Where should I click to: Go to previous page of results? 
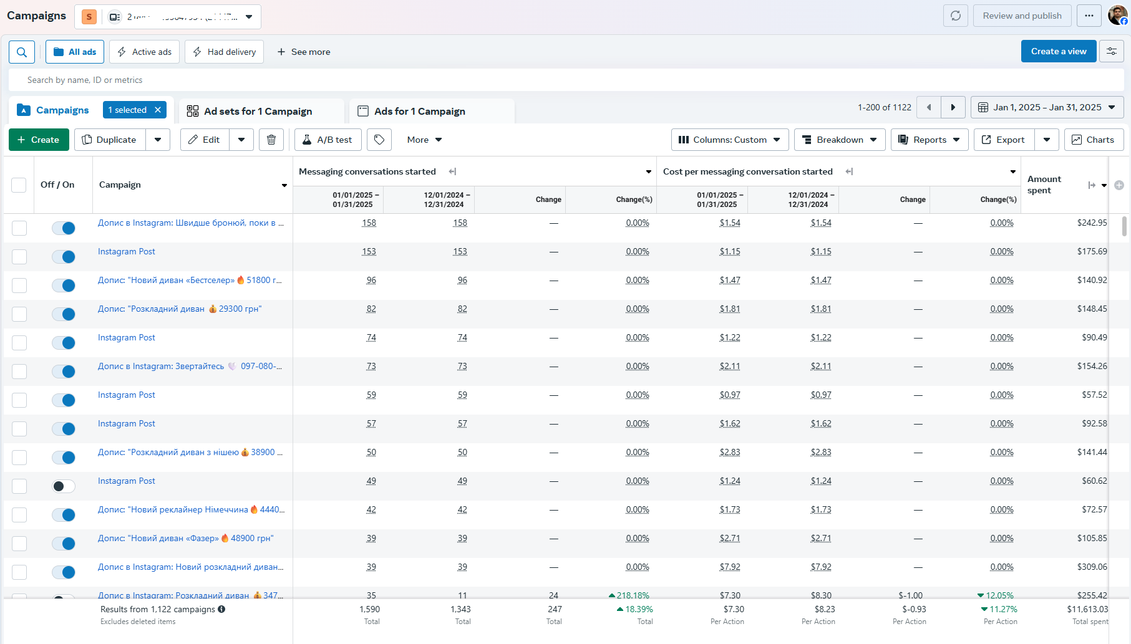pos(929,107)
